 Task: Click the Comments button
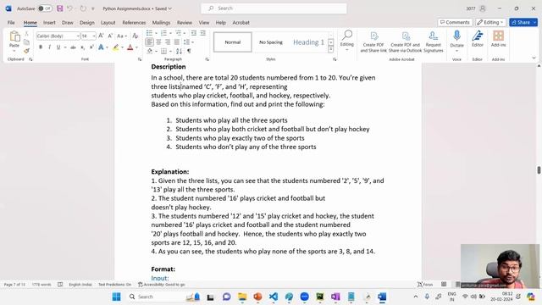[x=455, y=23]
